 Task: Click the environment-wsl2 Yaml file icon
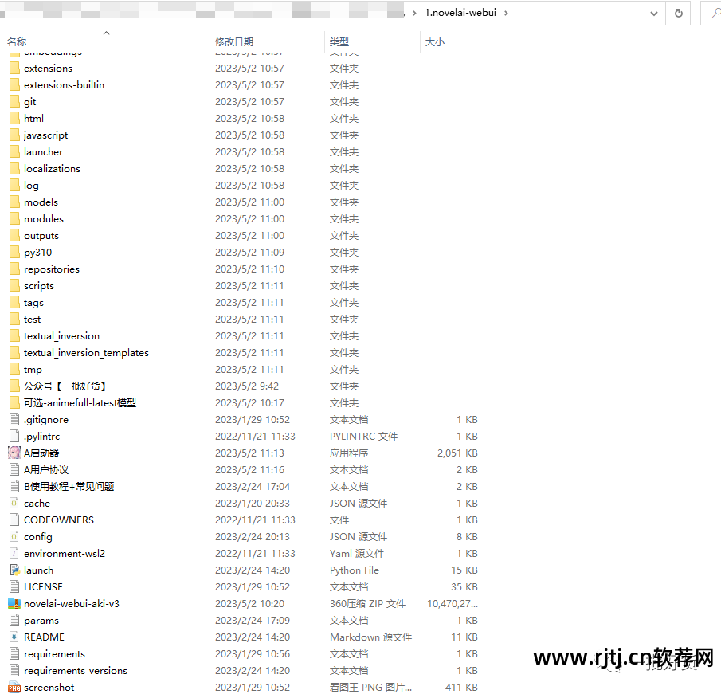pyautogui.click(x=14, y=553)
